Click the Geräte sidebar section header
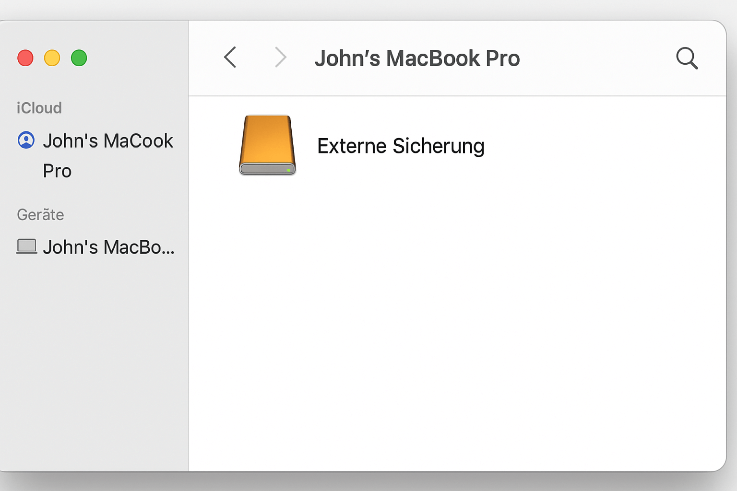This screenshot has height=491, width=737. [40, 214]
